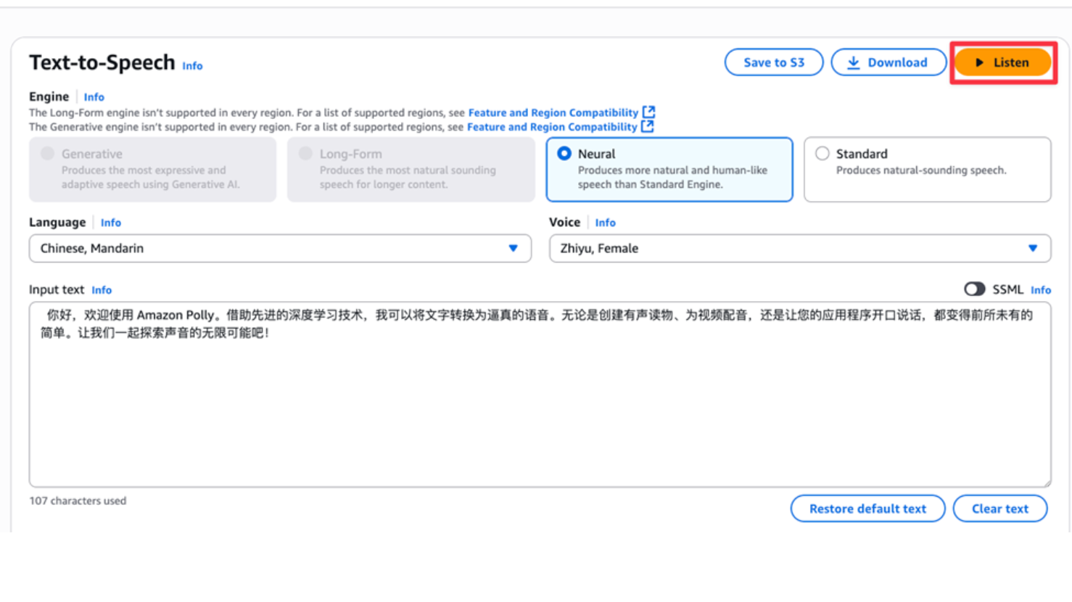Open Info link beside Voice label
The image size is (1072, 602).
(605, 223)
